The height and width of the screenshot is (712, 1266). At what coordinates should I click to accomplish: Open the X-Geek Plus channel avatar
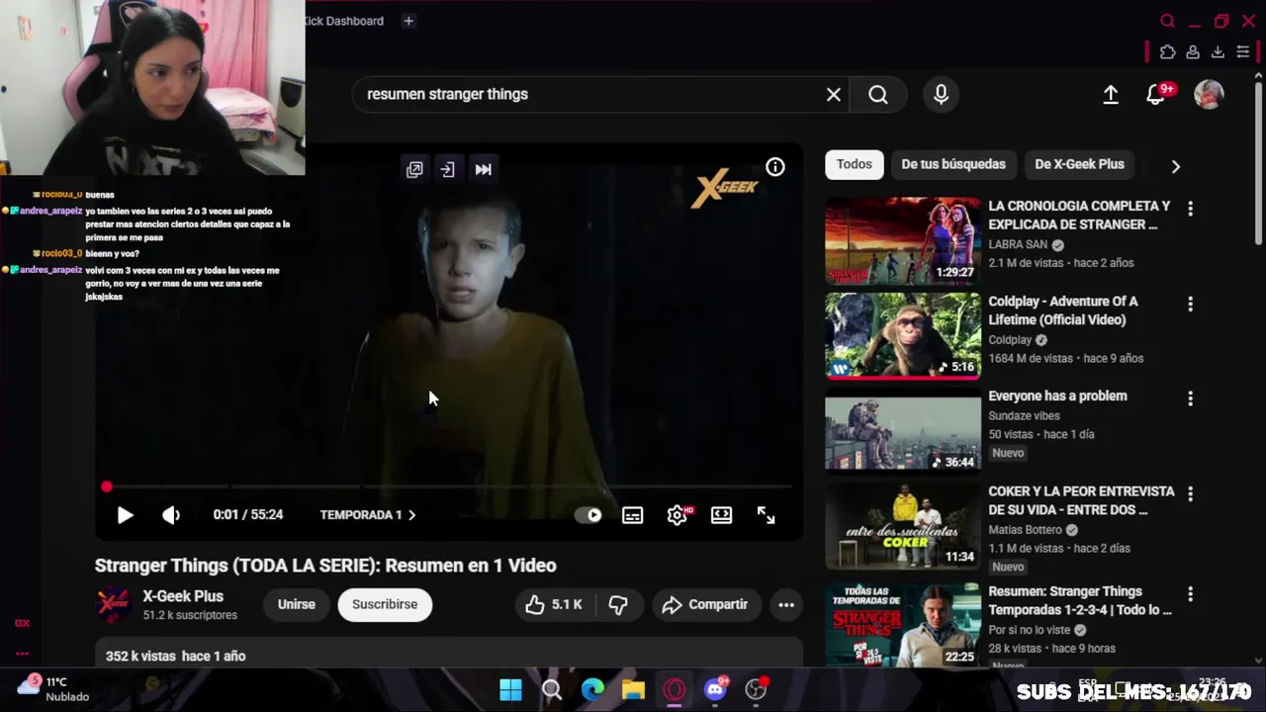click(113, 604)
